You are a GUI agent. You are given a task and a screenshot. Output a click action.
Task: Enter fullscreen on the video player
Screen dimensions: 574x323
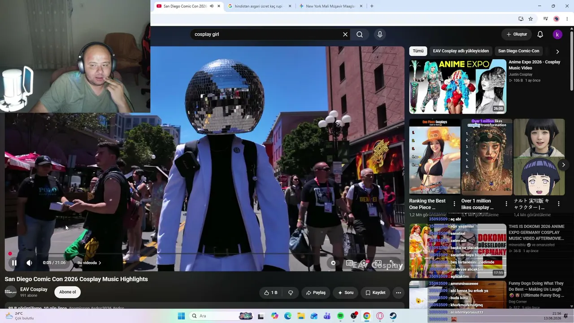(392, 263)
